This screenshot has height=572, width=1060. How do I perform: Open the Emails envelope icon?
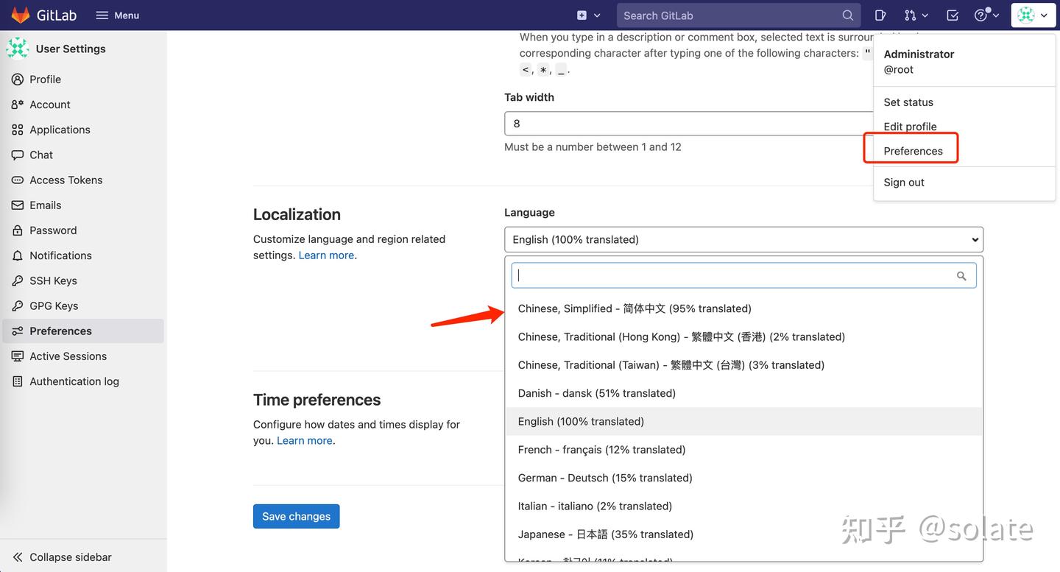click(16, 205)
